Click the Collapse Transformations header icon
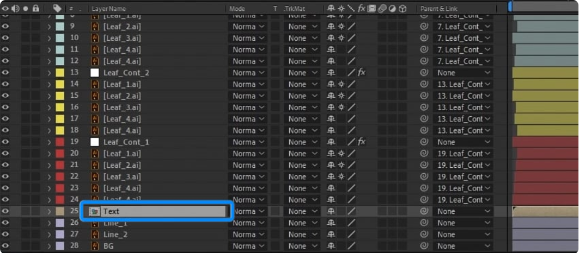Screen dimensions: 579x253 pos(341,9)
